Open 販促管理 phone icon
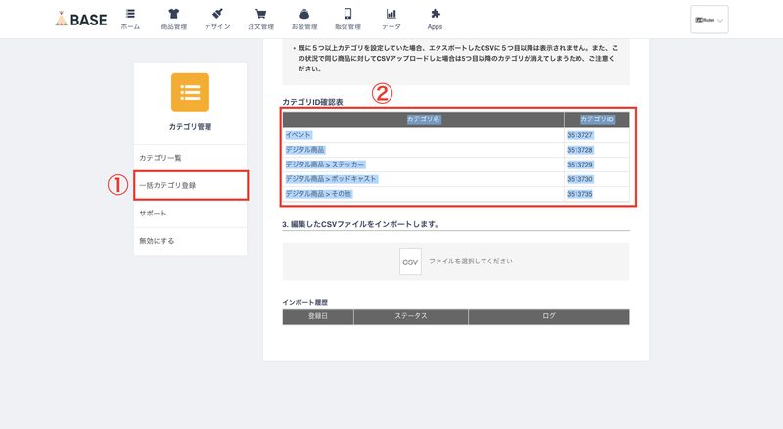 [347, 14]
